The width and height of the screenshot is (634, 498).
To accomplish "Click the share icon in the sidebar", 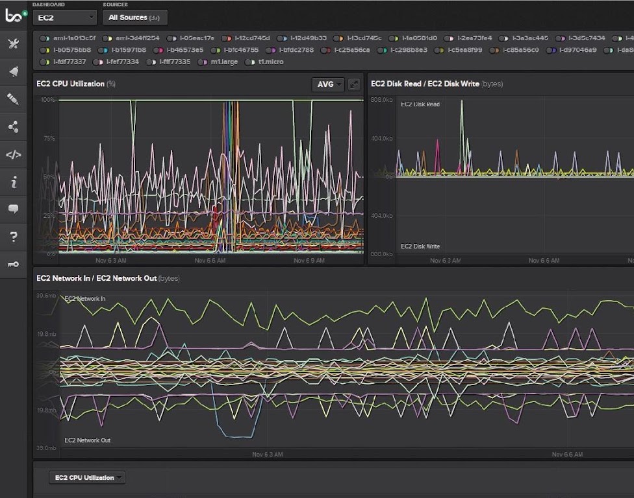I will click(x=14, y=126).
